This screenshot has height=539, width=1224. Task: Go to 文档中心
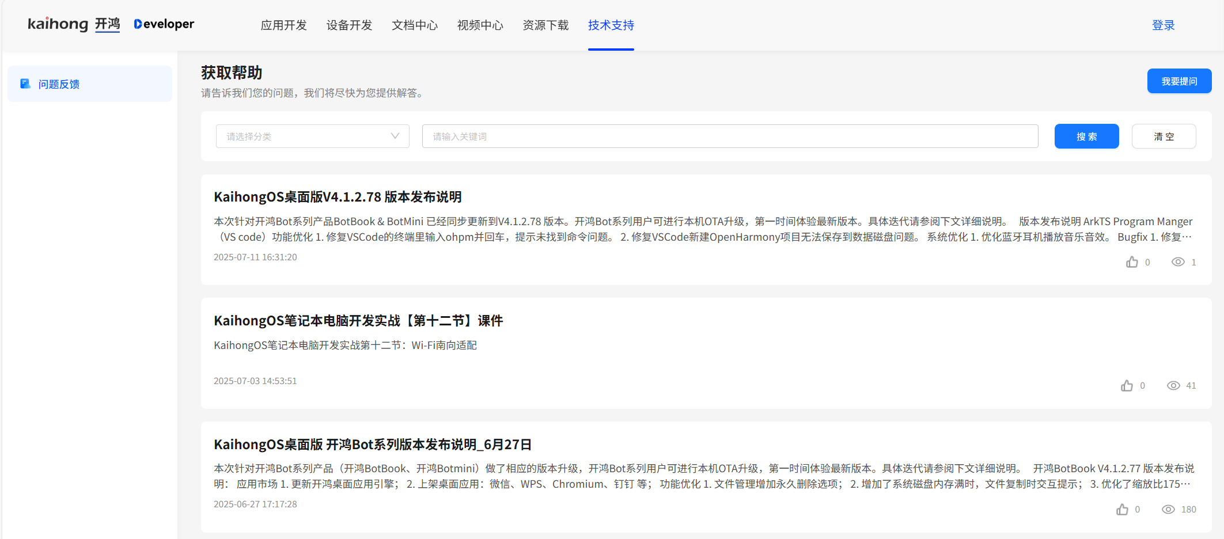click(415, 25)
